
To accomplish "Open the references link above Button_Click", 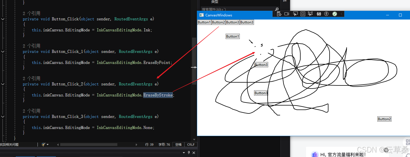I will pyautogui.click(x=32, y=14).
